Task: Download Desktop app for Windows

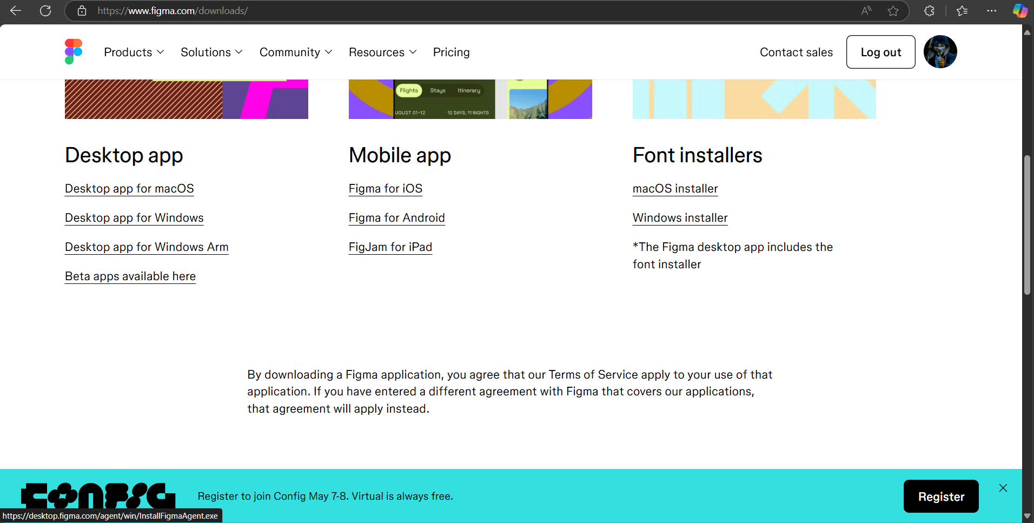Action: 134,218
